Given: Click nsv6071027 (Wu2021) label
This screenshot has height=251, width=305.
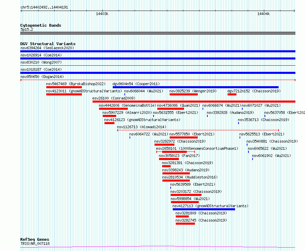Looking at the screenshot, I should 261,105.
